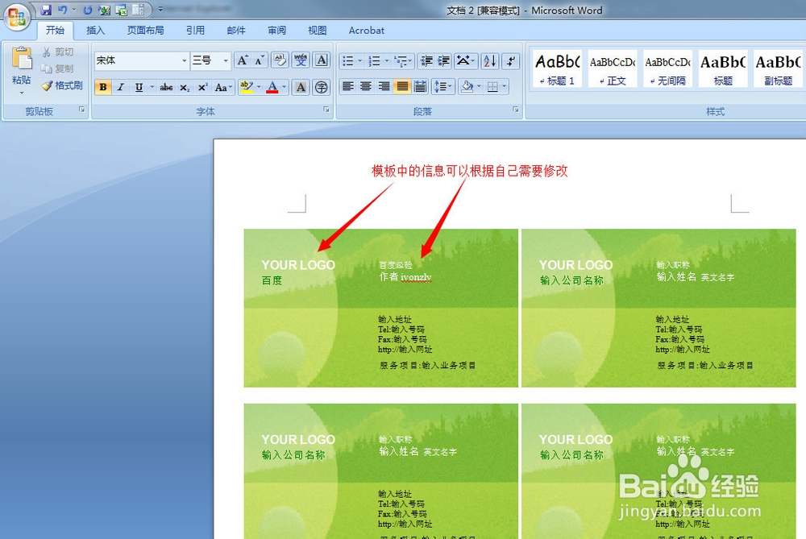Enable center text alignment
The height and width of the screenshot is (539, 806).
coord(364,86)
